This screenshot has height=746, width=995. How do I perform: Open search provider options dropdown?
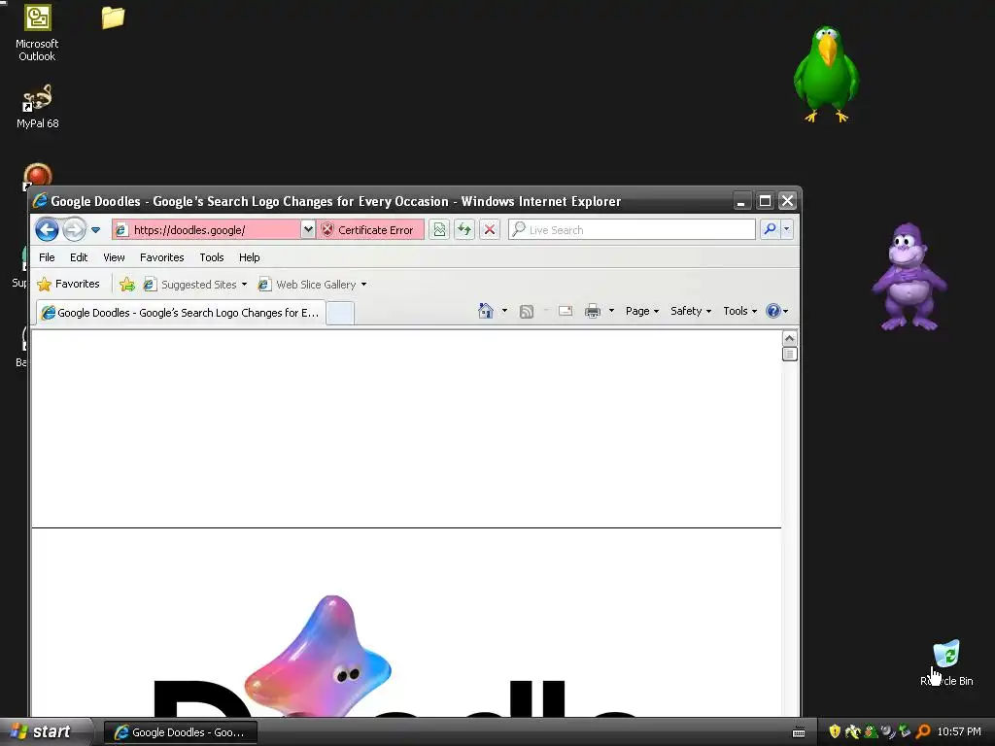(787, 229)
